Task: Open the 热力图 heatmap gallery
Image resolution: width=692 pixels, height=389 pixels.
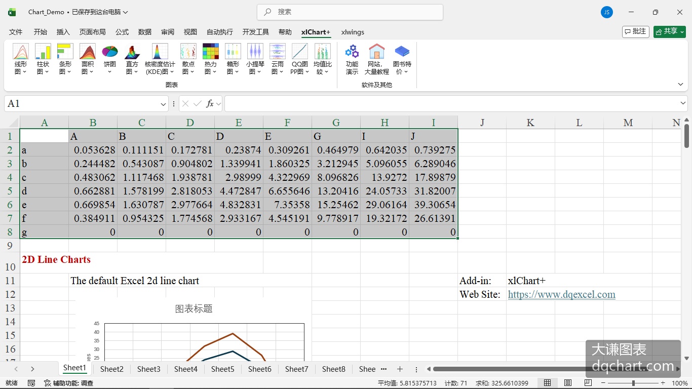Action: coord(211,59)
